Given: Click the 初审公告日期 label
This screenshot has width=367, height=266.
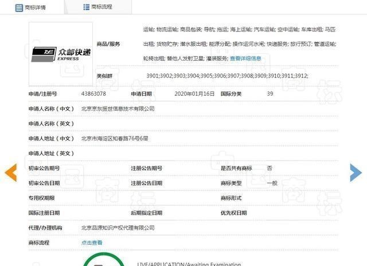Looking at the screenshot, I should point(44,183).
